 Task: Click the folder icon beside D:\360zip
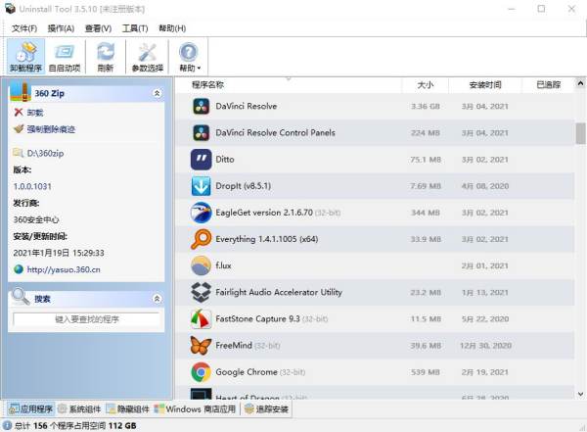tap(19, 153)
